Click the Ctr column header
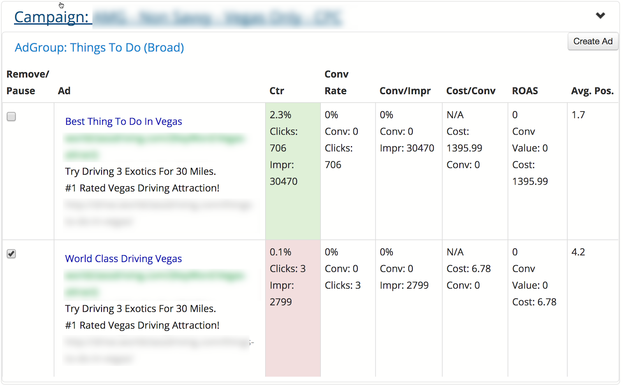The height and width of the screenshot is (385, 623). [277, 91]
